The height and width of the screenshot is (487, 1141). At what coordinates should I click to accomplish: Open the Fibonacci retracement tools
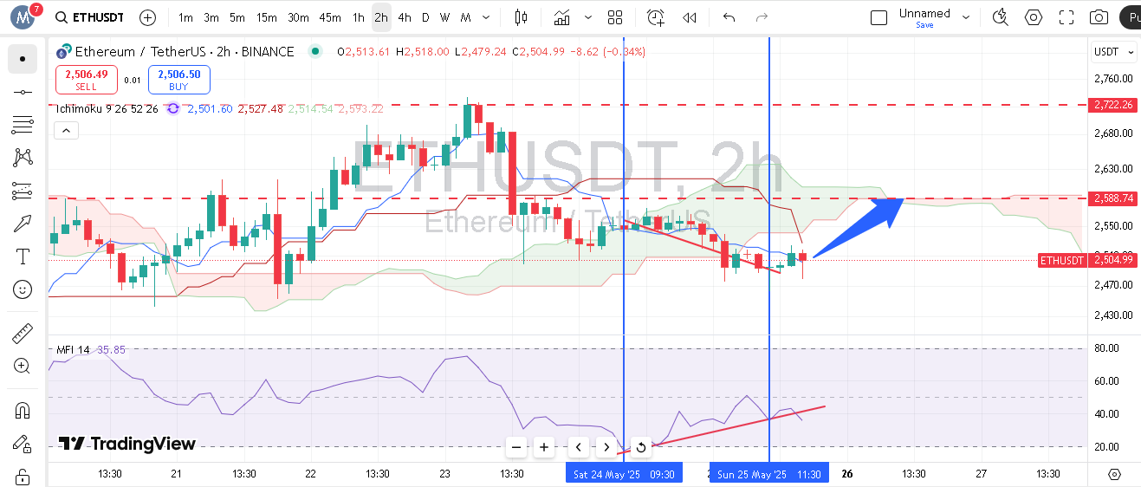23,125
